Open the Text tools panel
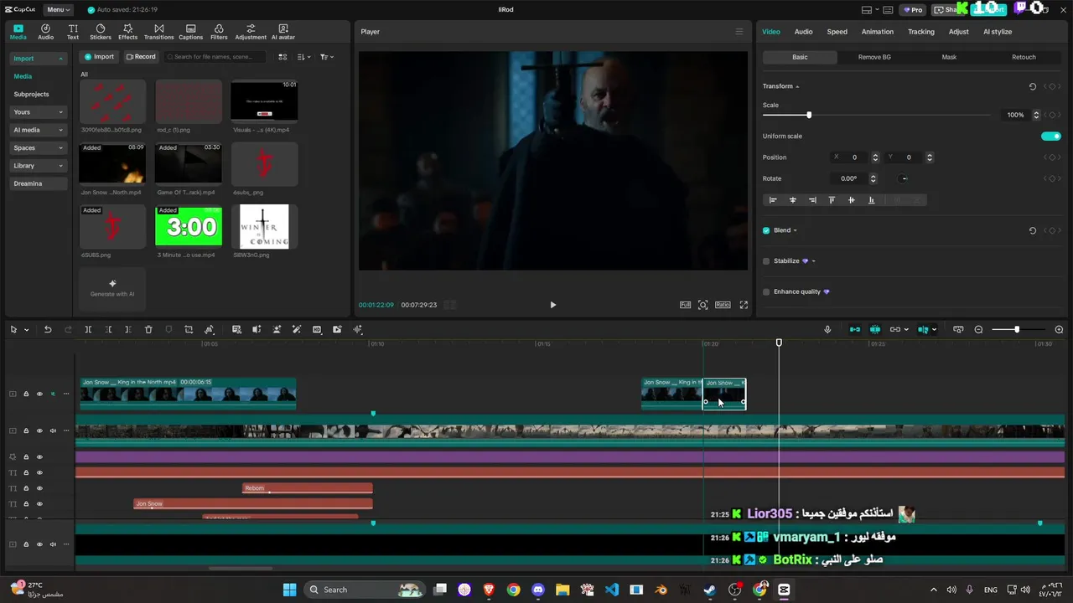 coord(73,32)
